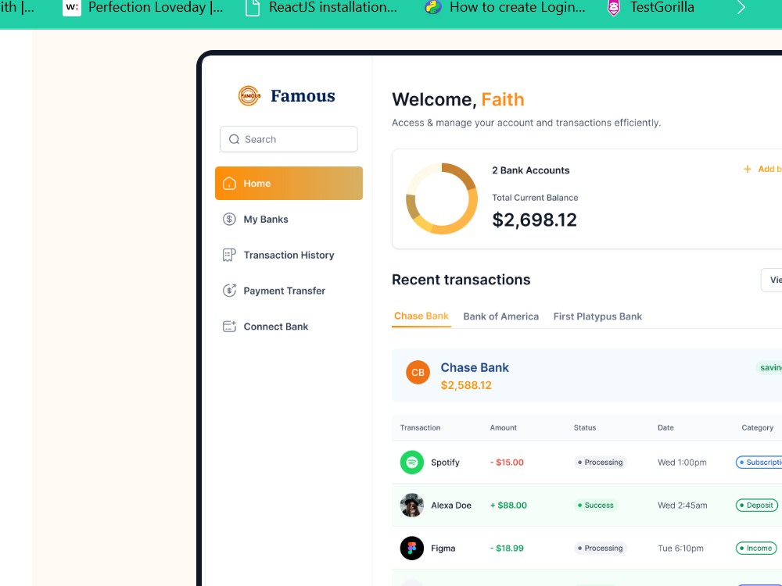Click the Connect Bank card icon
Viewport: 782px width, 586px height.
tap(229, 327)
